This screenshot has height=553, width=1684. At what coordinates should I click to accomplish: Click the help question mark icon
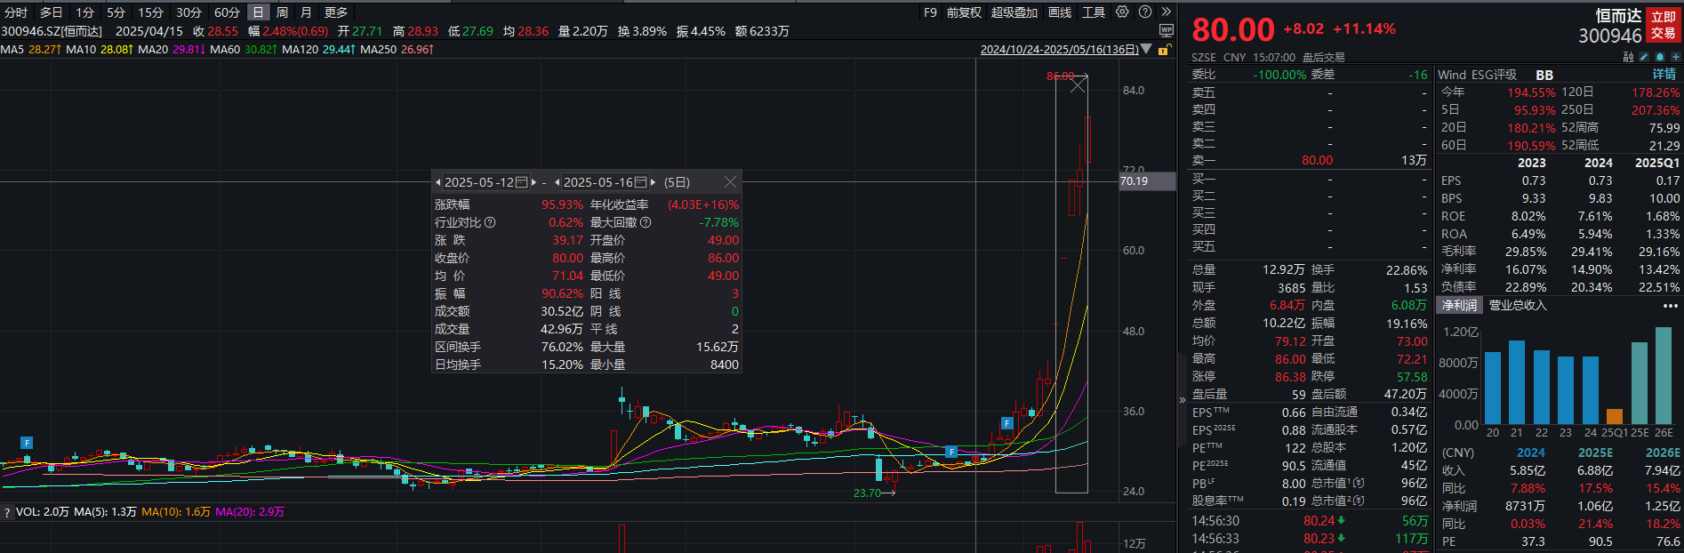(1145, 12)
